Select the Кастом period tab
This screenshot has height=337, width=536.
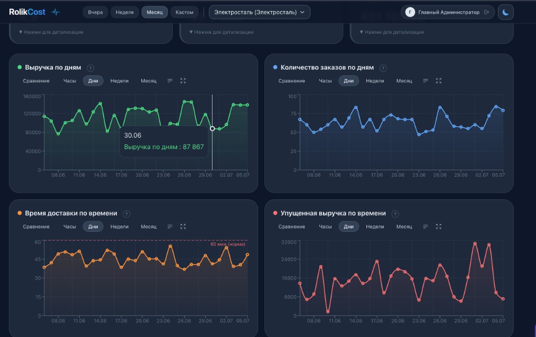tap(184, 13)
